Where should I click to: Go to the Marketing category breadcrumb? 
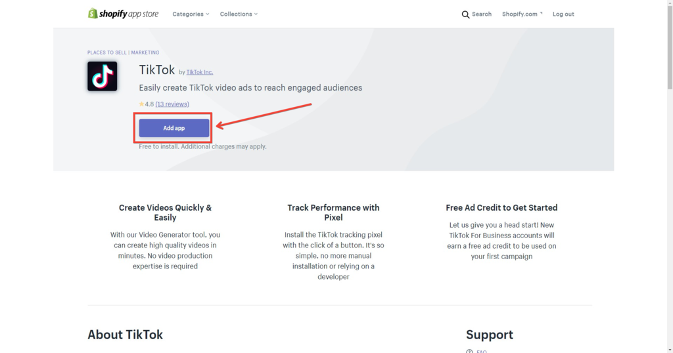(145, 52)
